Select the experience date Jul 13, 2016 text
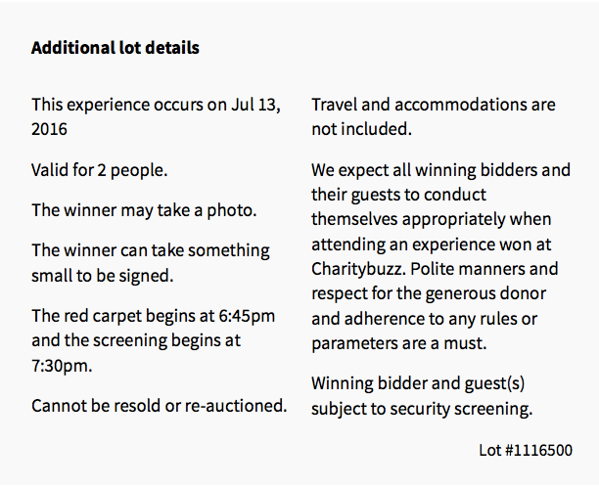 coord(157,116)
